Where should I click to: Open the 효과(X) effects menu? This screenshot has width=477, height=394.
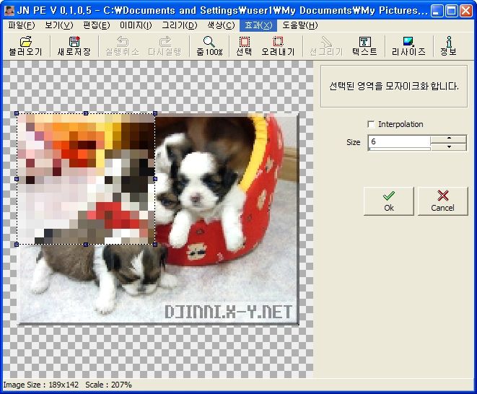[258, 25]
